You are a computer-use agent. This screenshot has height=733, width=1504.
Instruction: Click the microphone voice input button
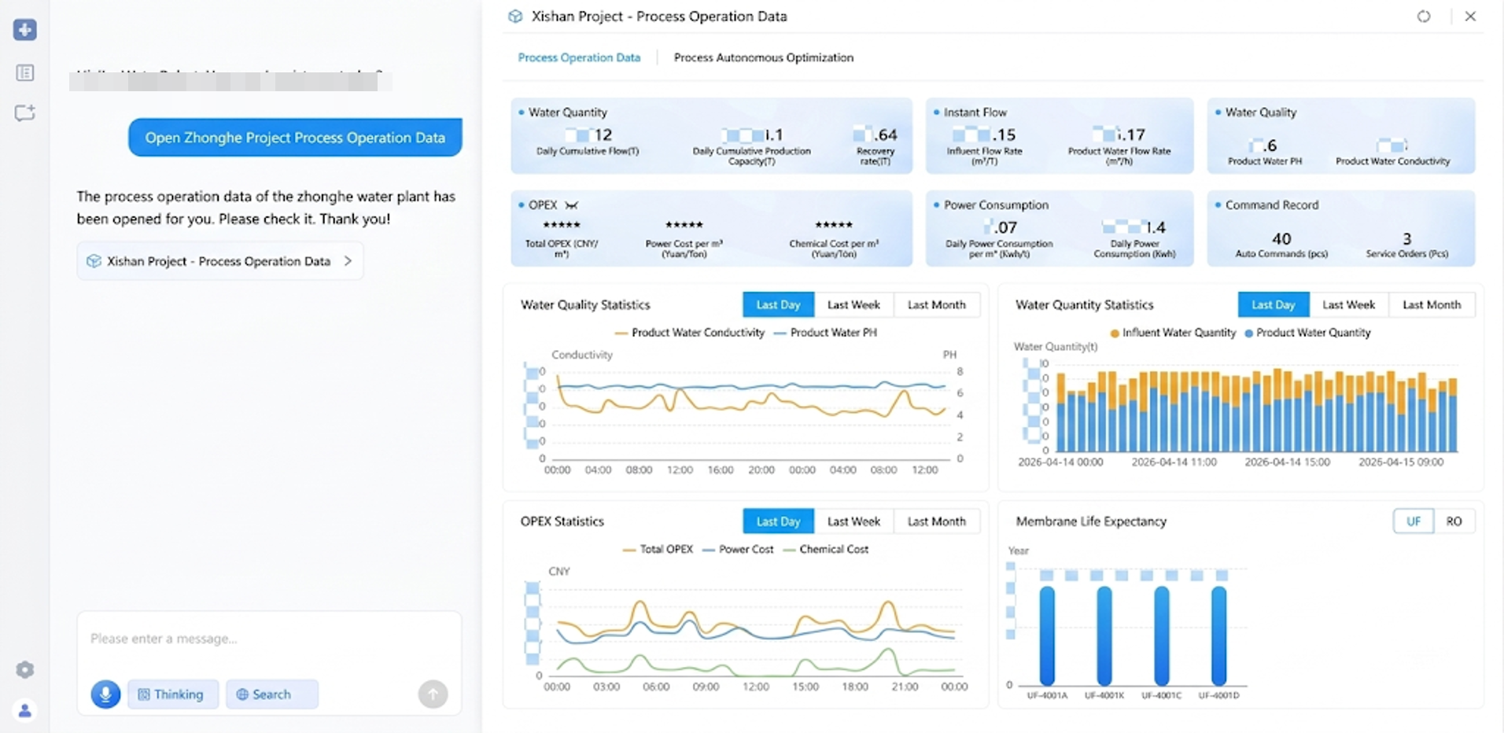pos(105,694)
